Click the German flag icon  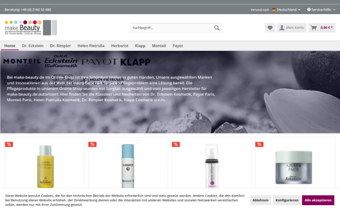(x=274, y=10)
